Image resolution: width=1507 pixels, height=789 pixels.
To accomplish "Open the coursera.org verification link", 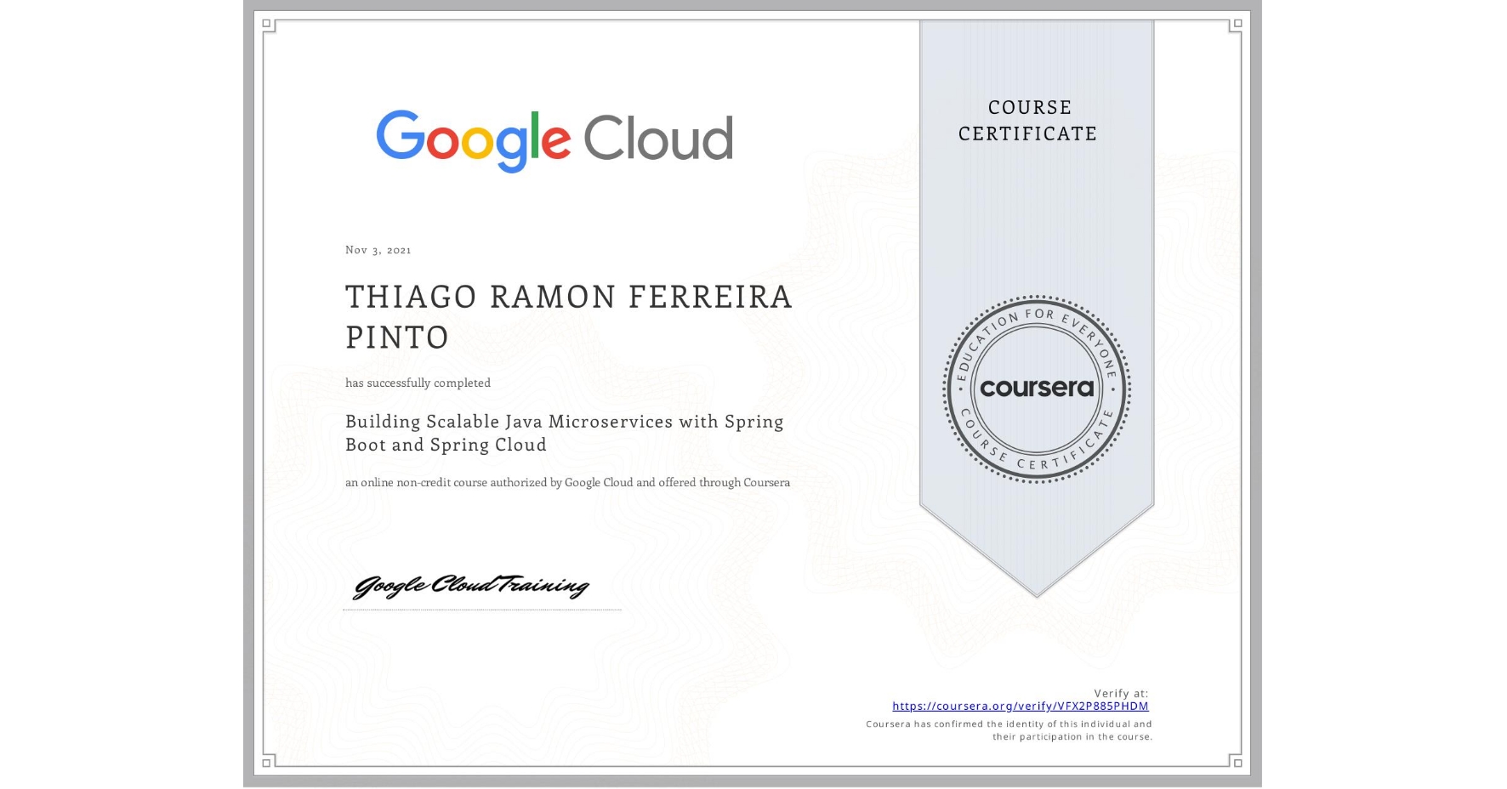I will [1020, 706].
